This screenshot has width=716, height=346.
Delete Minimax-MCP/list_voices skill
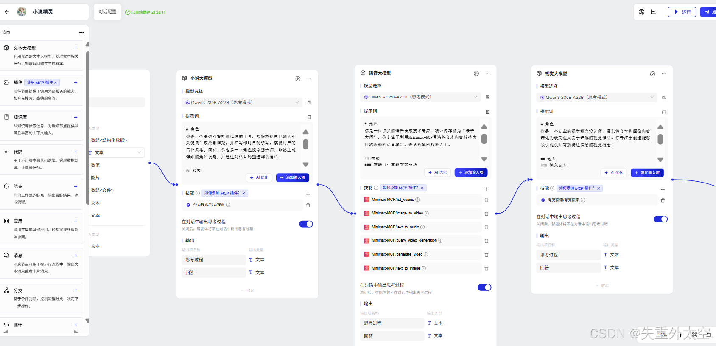coord(487,200)
